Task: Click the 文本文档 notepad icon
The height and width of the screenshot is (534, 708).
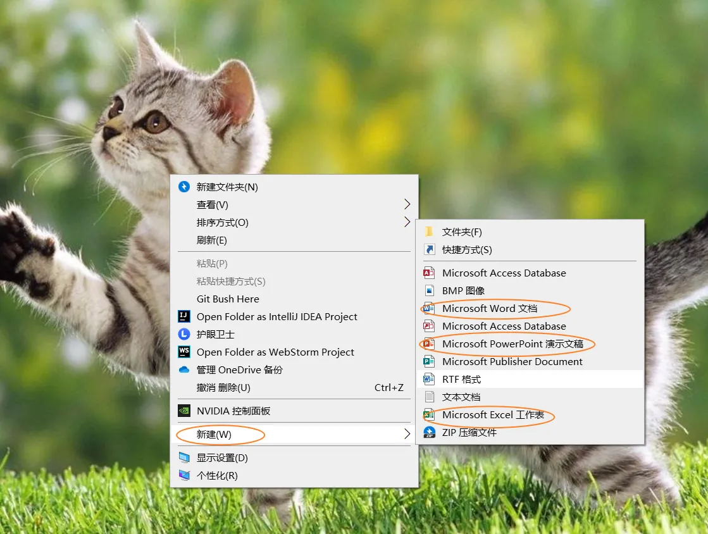Action: [x=430, y=397]
